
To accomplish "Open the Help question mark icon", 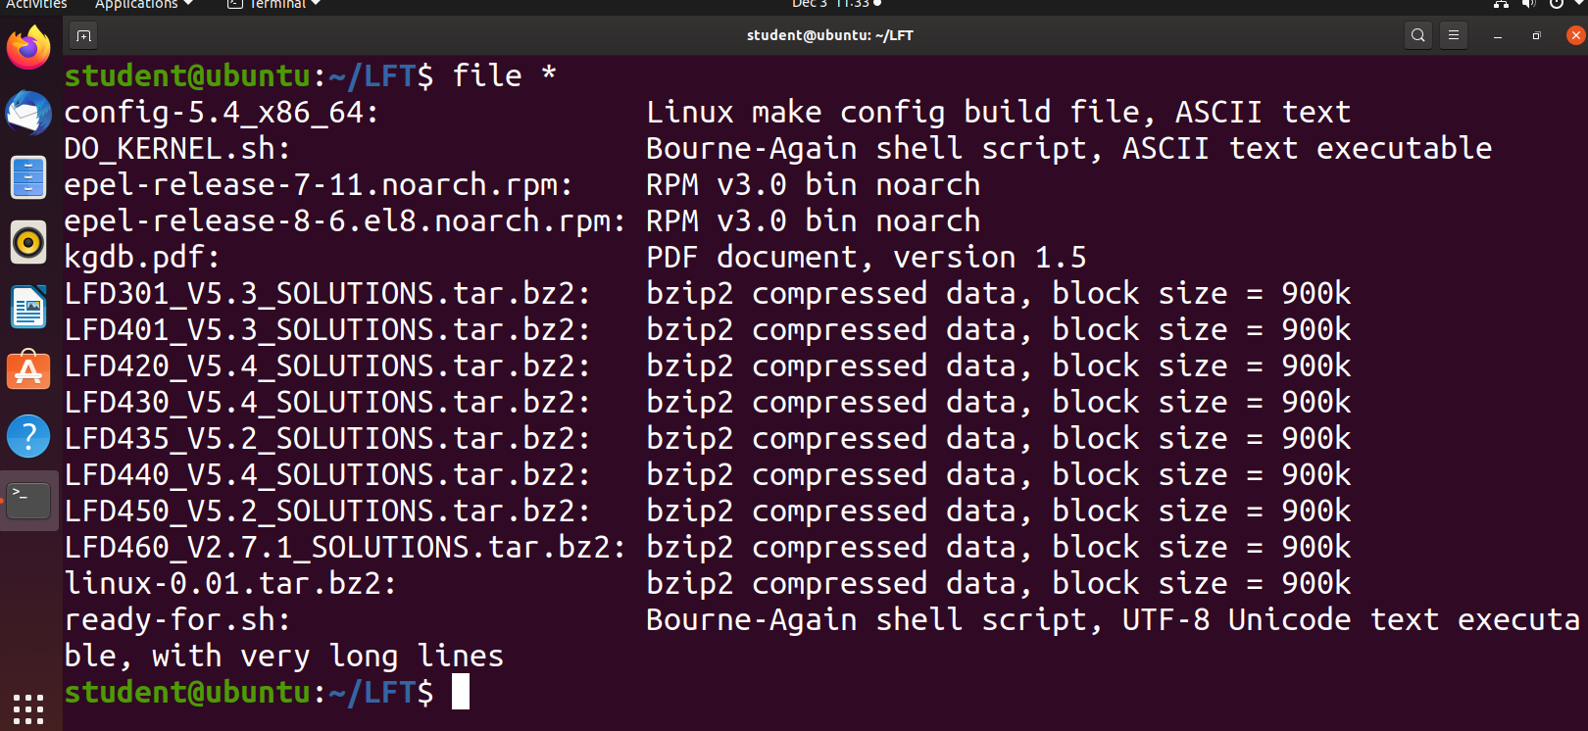I will (x=28, y=436).
